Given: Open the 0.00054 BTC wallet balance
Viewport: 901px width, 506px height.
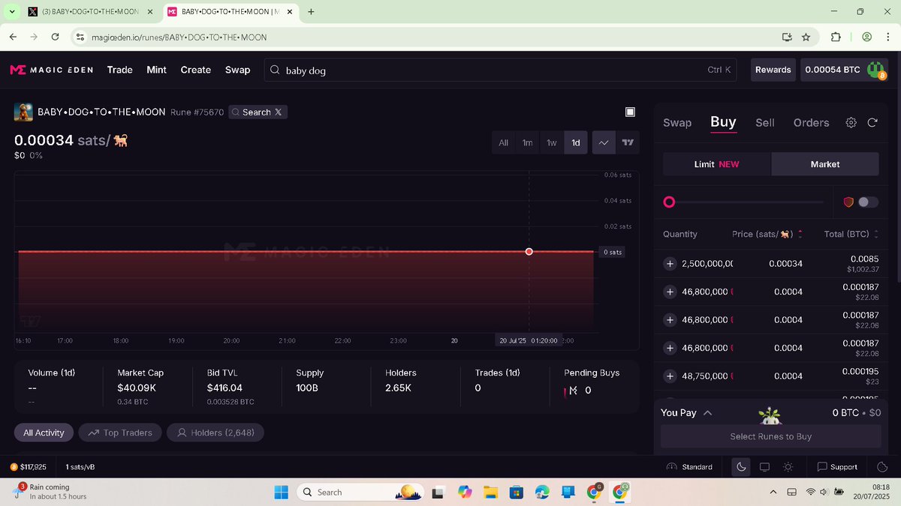Looking at the screenshot, I should point(833,70).
